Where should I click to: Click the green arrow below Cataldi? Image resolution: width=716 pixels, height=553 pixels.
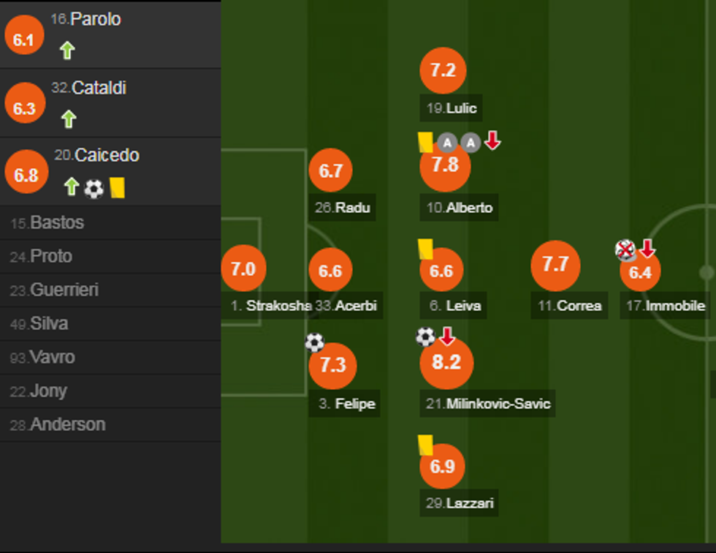(x=68, y=118)
